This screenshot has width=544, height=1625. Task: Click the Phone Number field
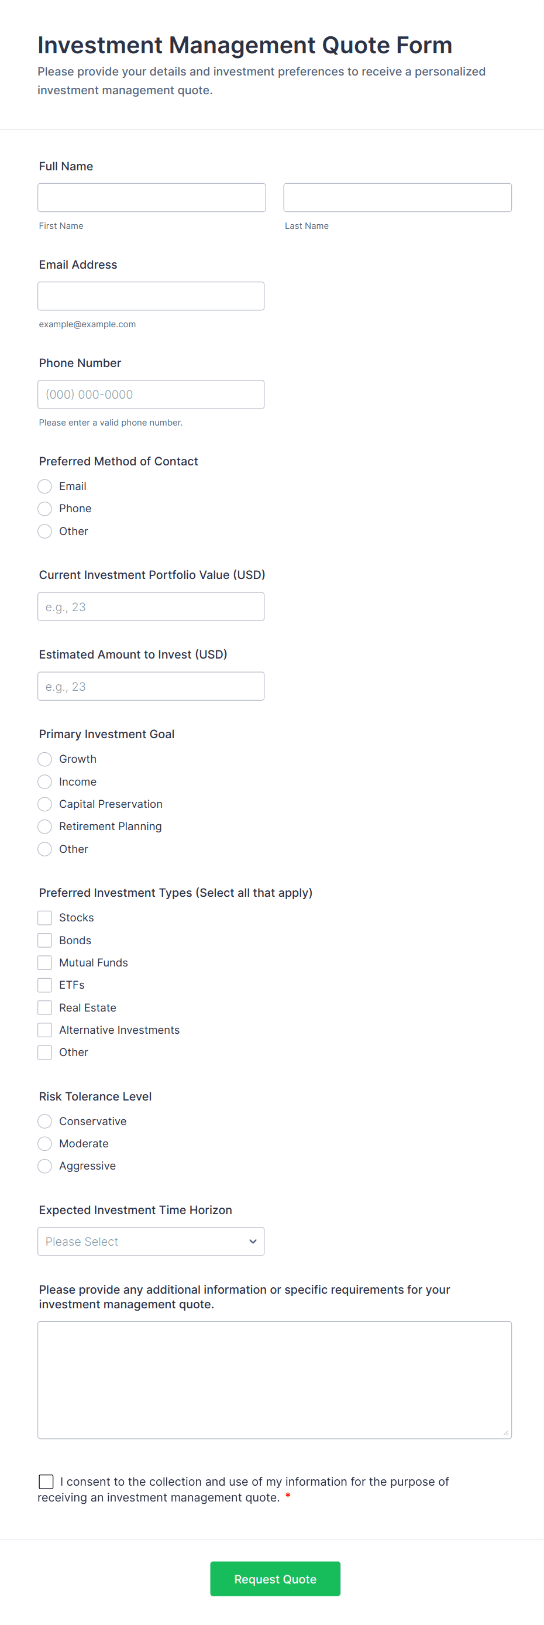pyautogui.click(x=151, y=395)
